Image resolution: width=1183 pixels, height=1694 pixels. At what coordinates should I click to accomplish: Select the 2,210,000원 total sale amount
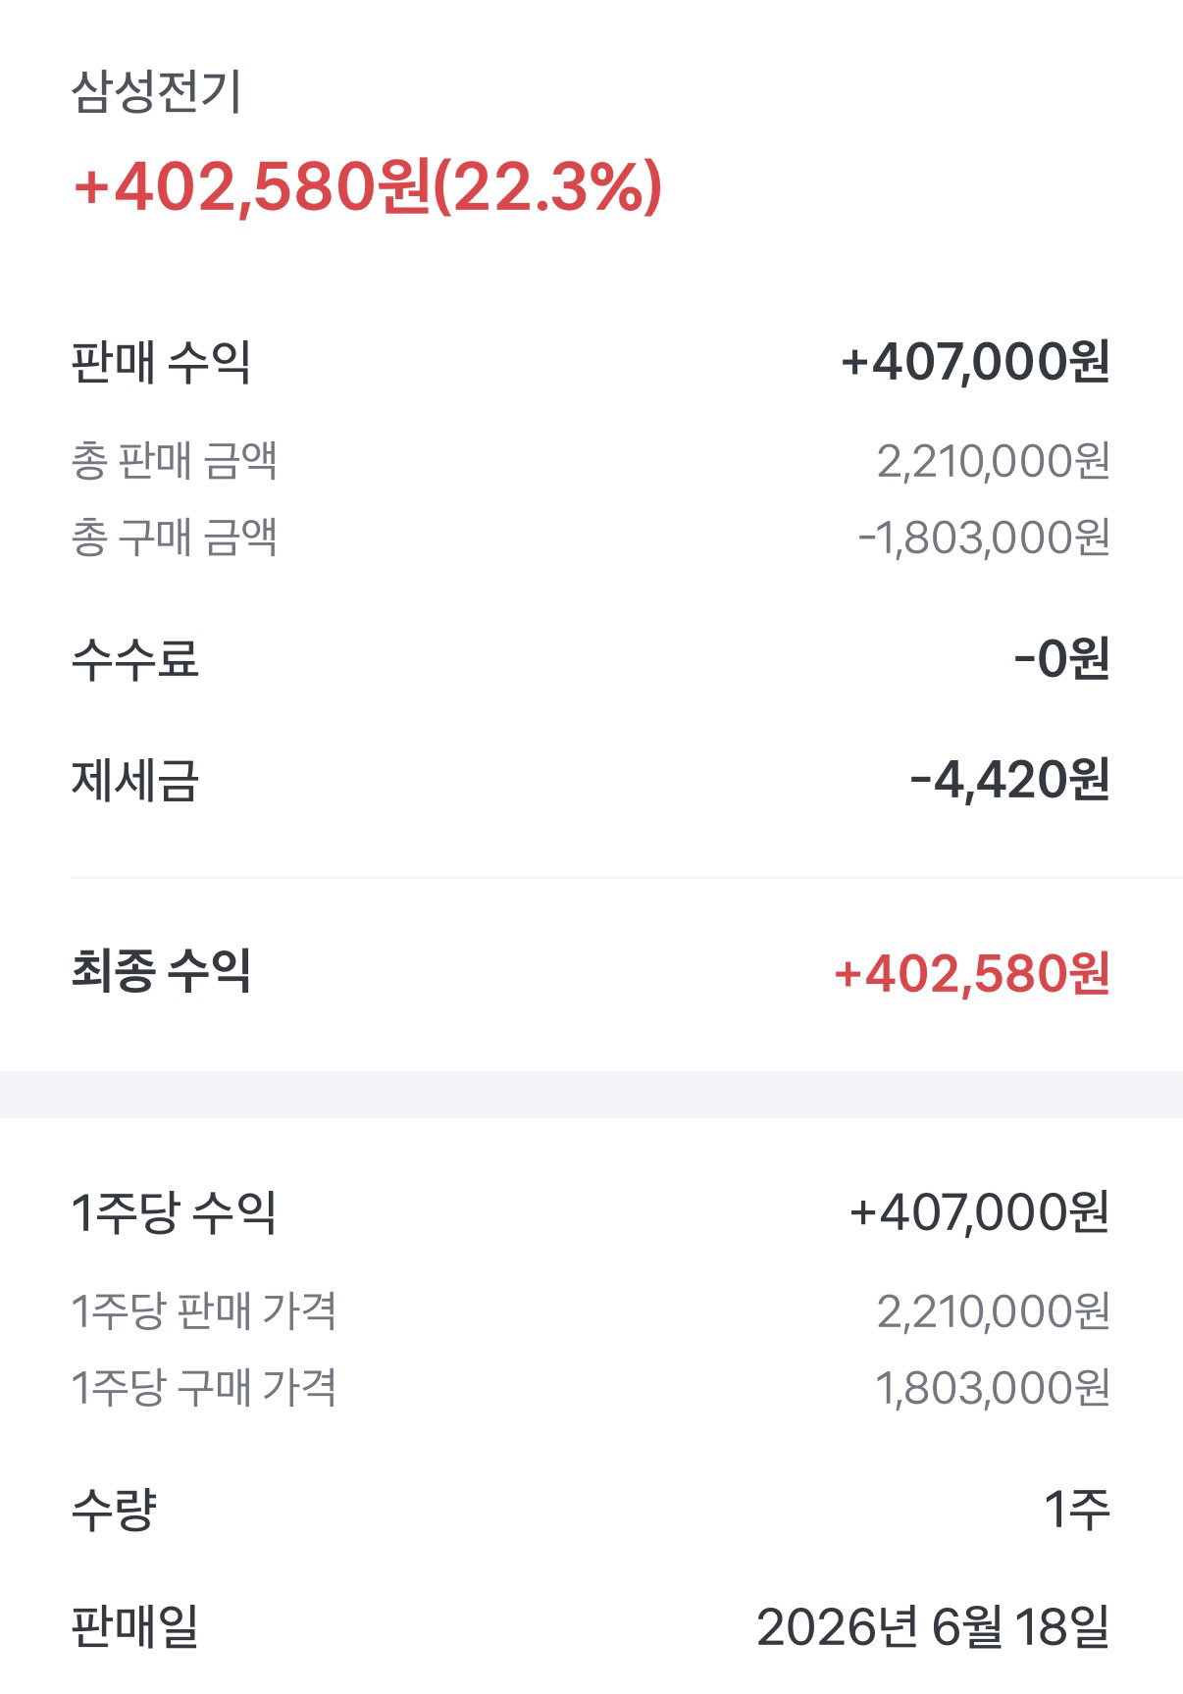click(x=993, y=461)
